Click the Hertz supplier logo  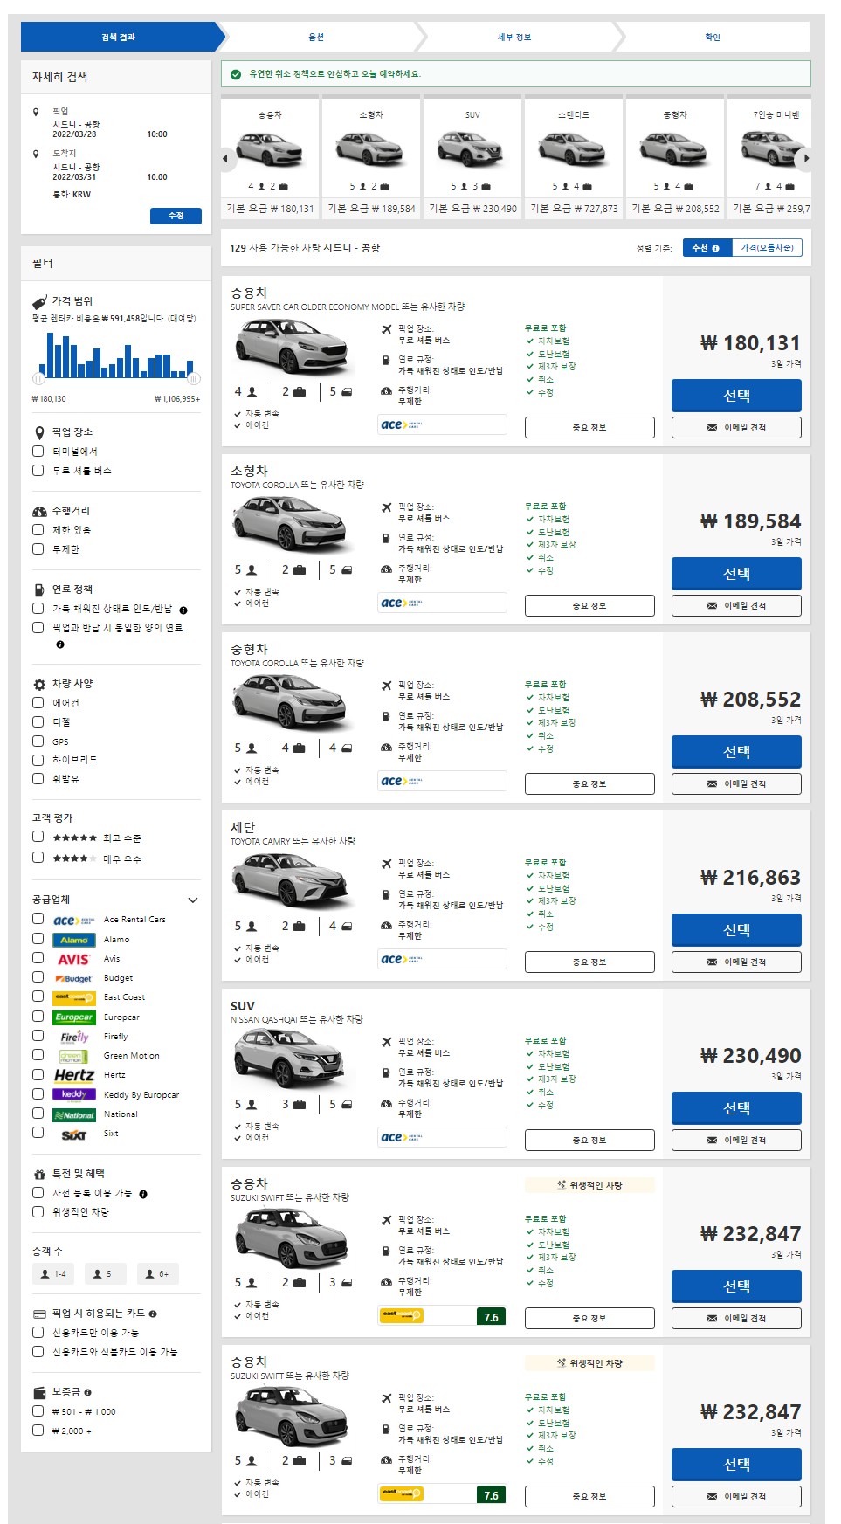pyautogui.click(x=74, y=1075)
